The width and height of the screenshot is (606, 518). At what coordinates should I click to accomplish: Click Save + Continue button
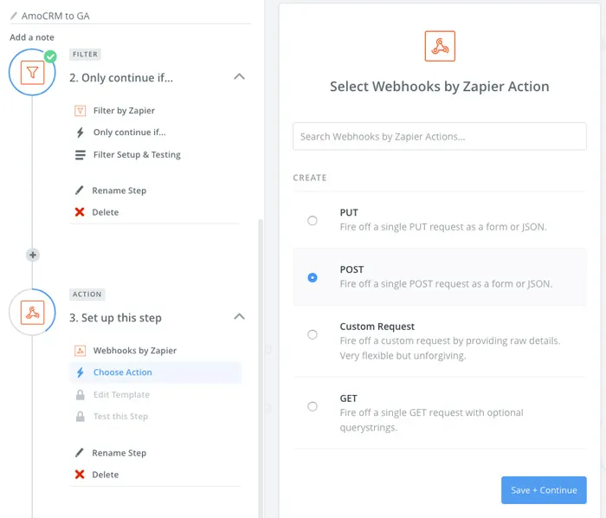pos(544,490)
